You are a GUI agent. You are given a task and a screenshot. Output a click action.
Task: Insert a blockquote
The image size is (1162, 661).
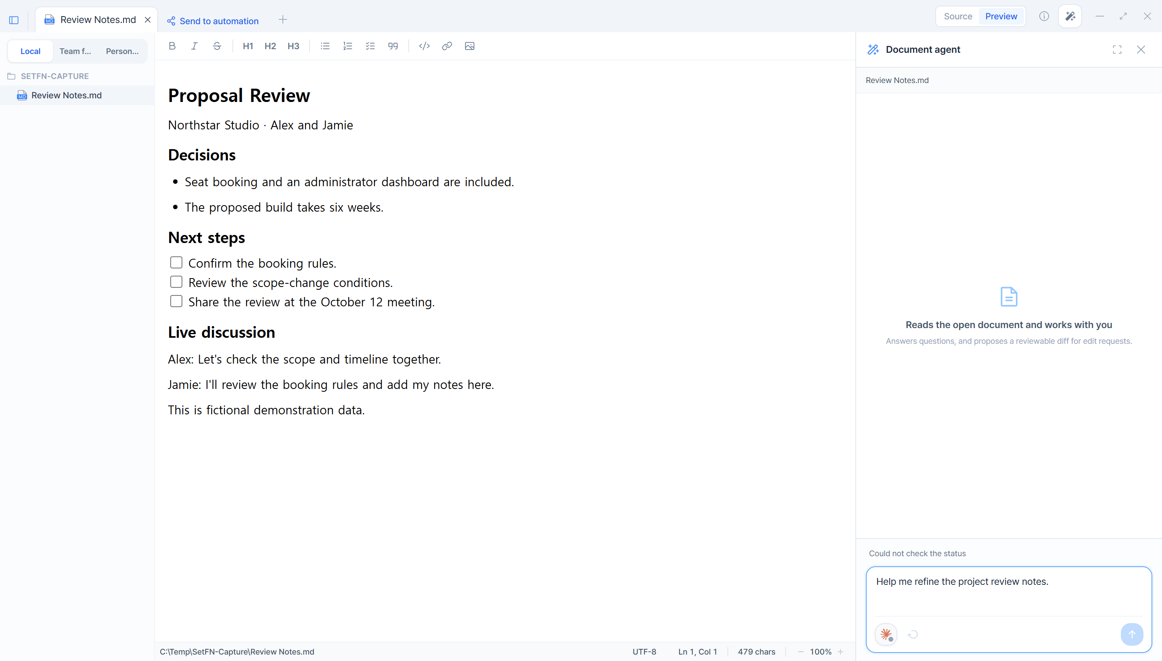pos(393,46)
